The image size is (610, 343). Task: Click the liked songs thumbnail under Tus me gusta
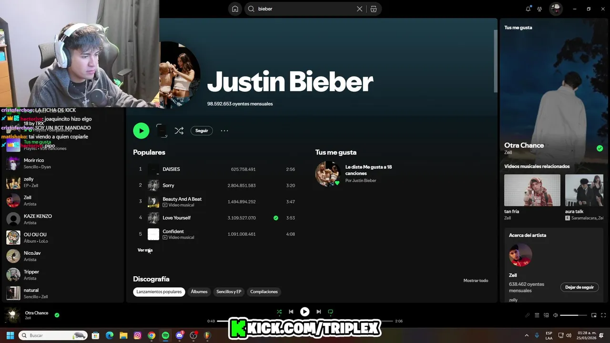(x=328, y=173)
